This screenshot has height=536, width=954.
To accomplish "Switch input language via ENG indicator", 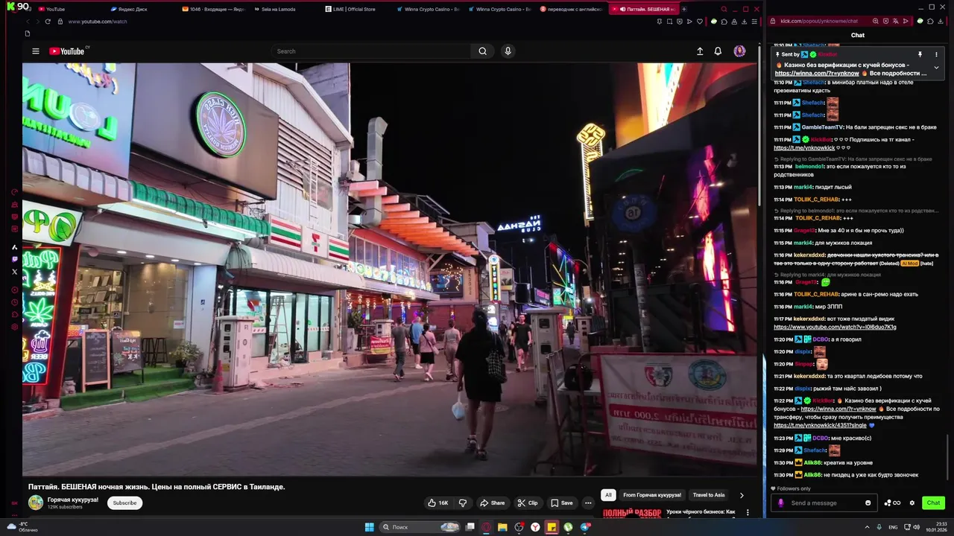I will (x=893, y=527).
